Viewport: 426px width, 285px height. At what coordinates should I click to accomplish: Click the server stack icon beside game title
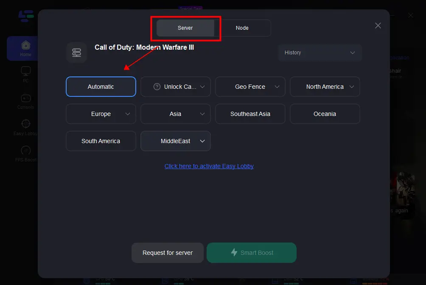click(x=77, y=53)
